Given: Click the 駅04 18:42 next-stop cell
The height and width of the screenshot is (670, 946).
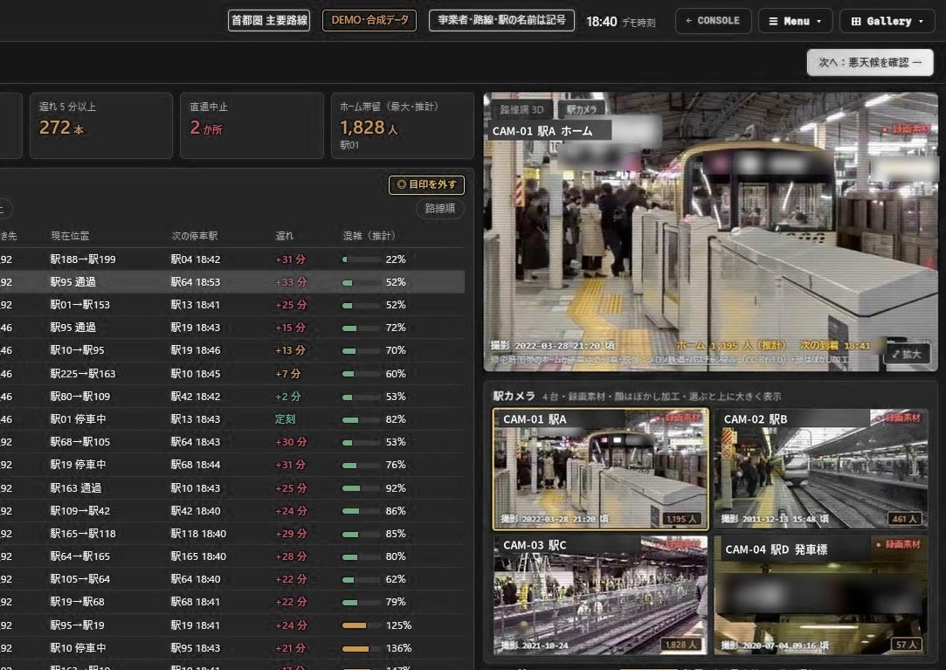Looking at the screenshot, I should coord(196,259).
